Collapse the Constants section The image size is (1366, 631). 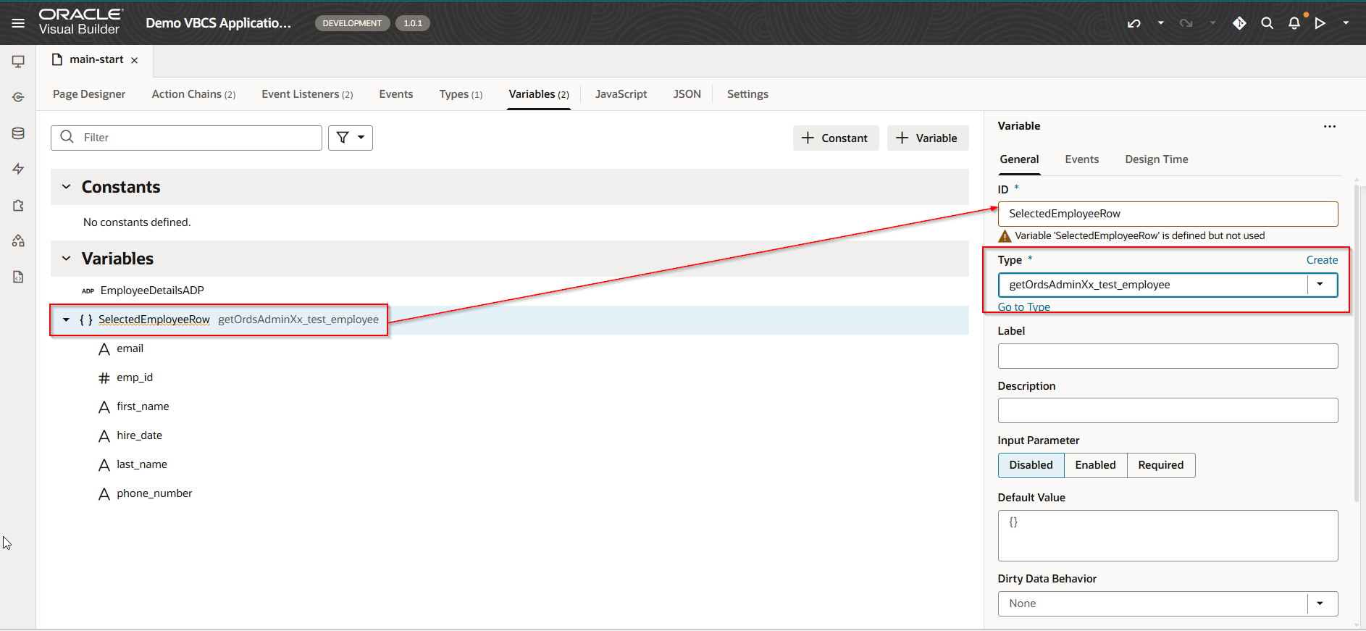[67, 187]
